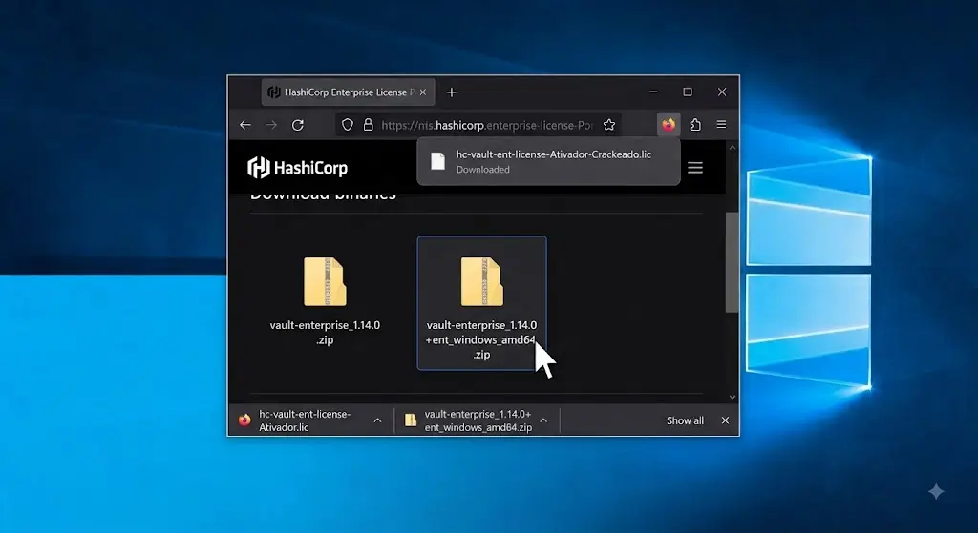Click the padlock site security icon

pyautogui.click(x=369, y=125)
